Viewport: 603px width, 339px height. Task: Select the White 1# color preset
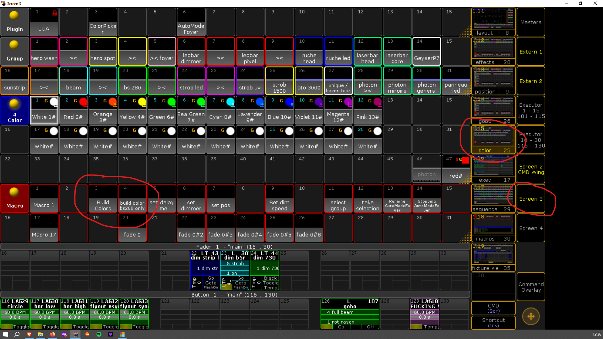click(x=44, y=110)
